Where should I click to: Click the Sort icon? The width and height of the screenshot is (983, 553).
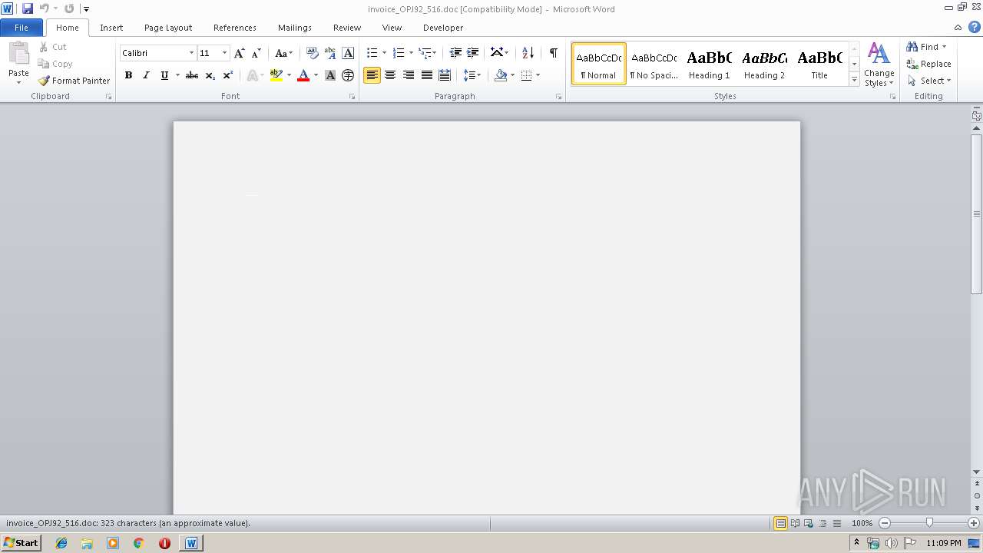(x=528, y=53)
